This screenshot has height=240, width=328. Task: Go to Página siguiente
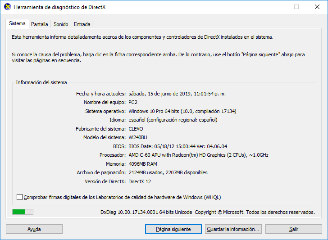(x=173, y=229)
